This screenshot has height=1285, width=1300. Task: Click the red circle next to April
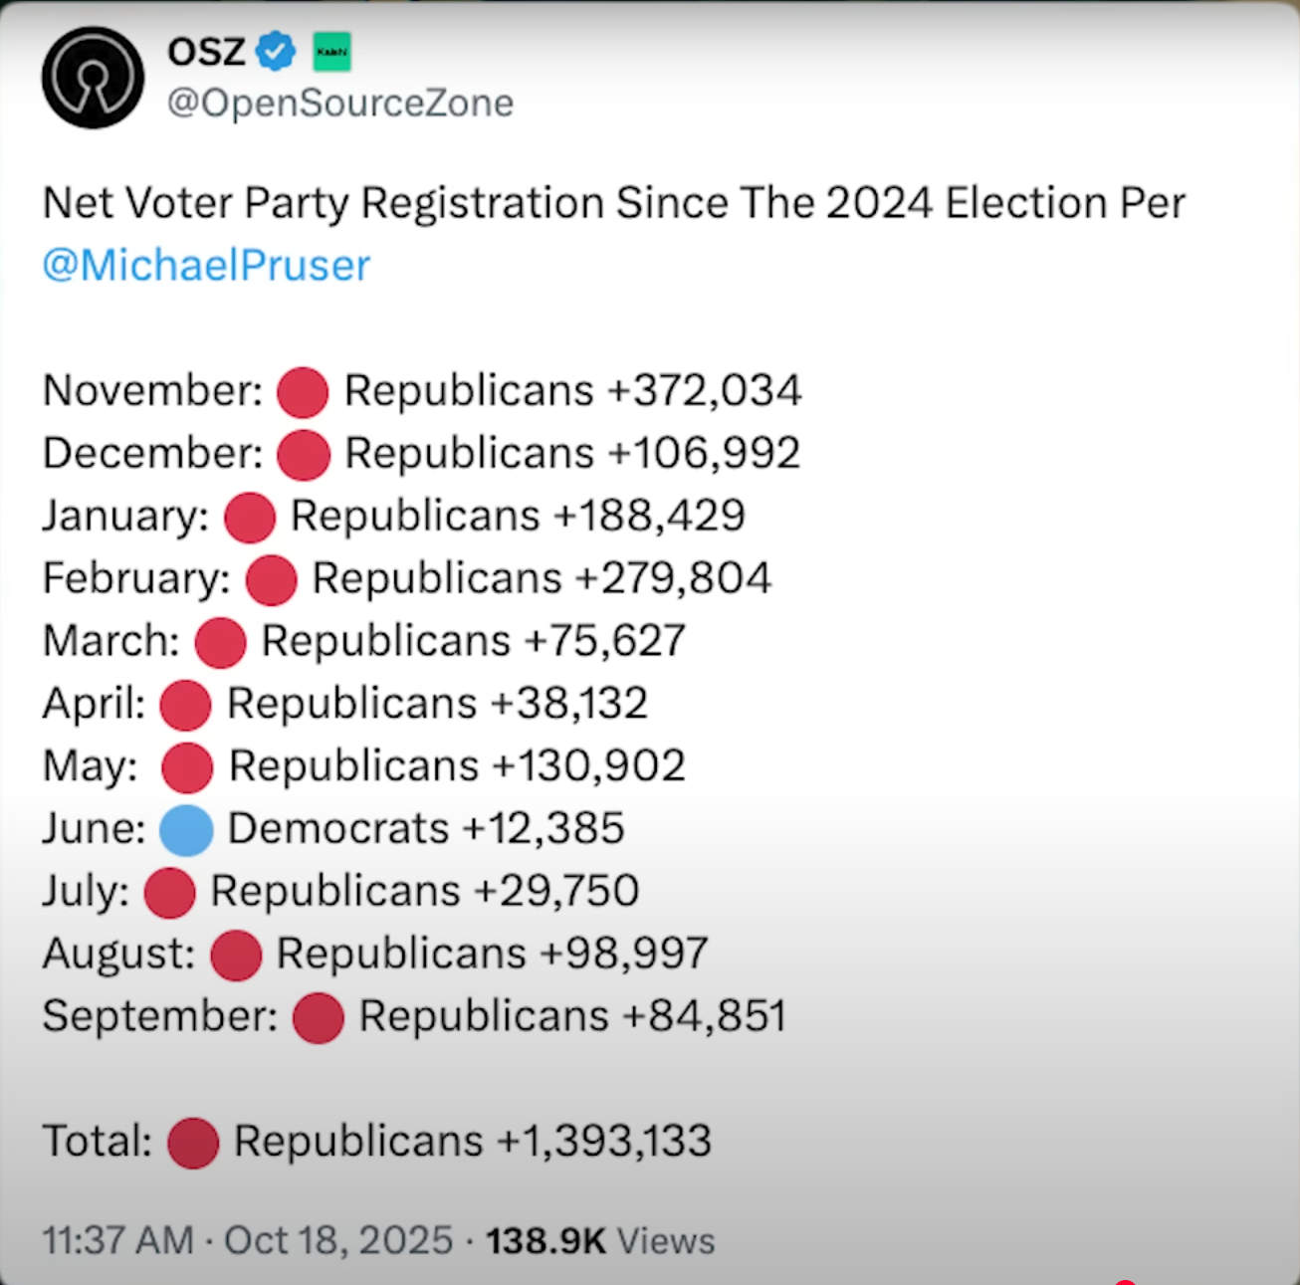pos(185,706)
